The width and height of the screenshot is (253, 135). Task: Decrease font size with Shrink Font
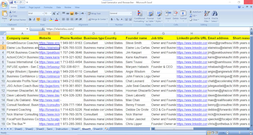click(58, 13)
